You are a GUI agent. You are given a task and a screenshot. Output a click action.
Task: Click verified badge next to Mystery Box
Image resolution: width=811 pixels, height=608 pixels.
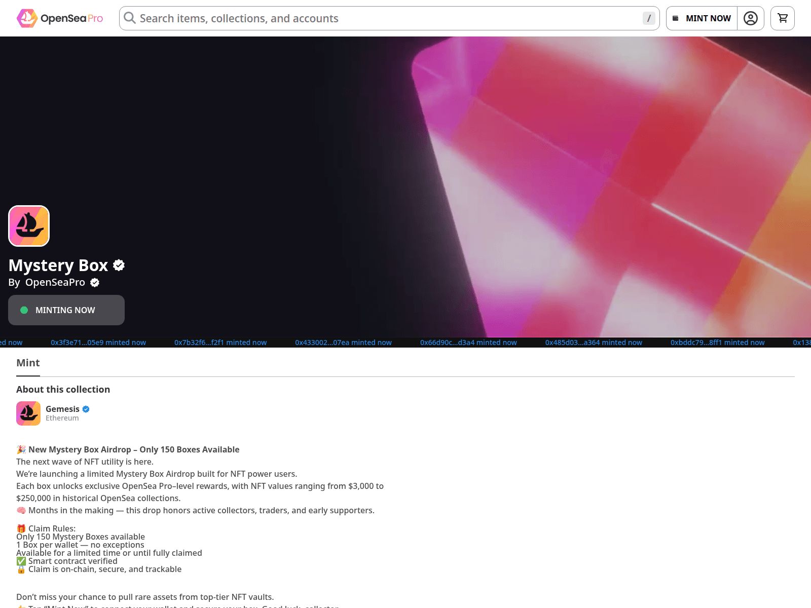click(x=119, y=265)
